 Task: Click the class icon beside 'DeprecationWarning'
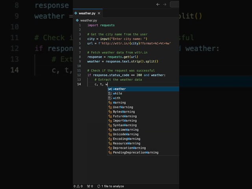[110, 148]
